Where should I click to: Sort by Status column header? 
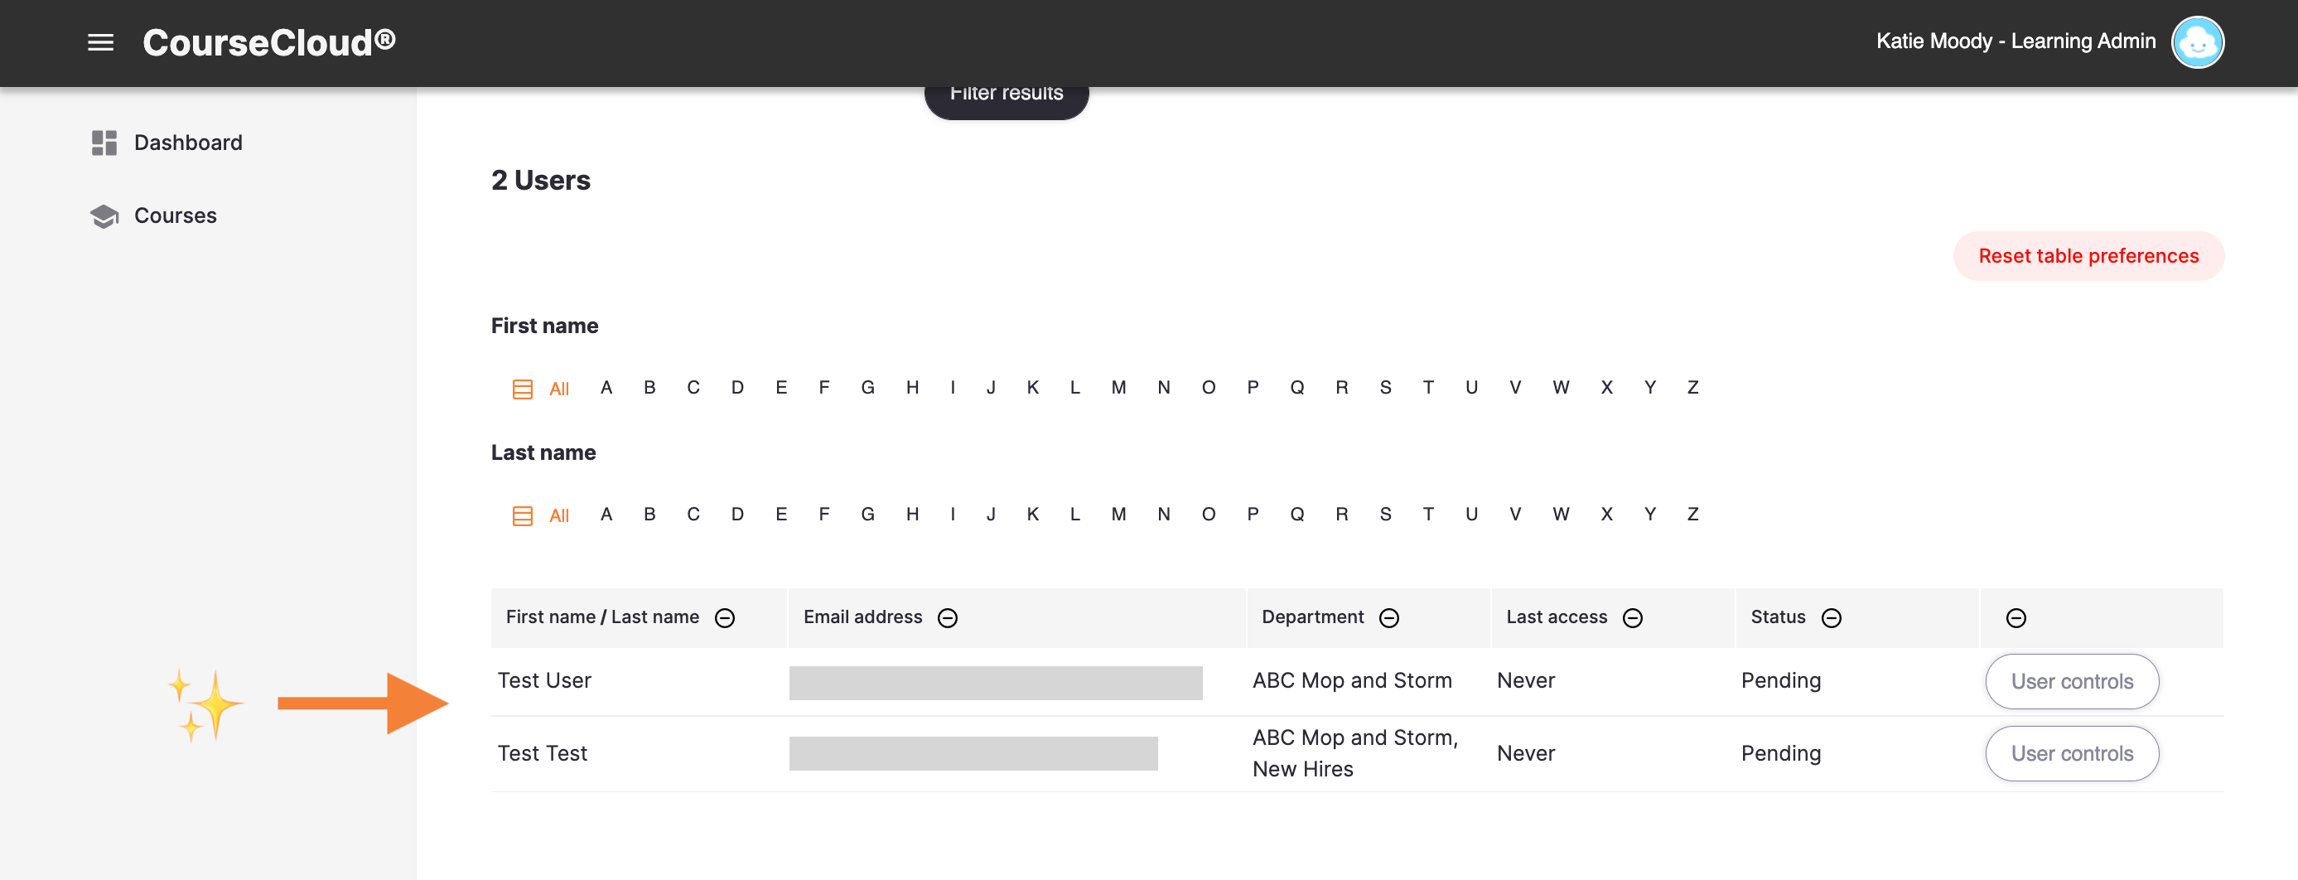point(1778,616)
